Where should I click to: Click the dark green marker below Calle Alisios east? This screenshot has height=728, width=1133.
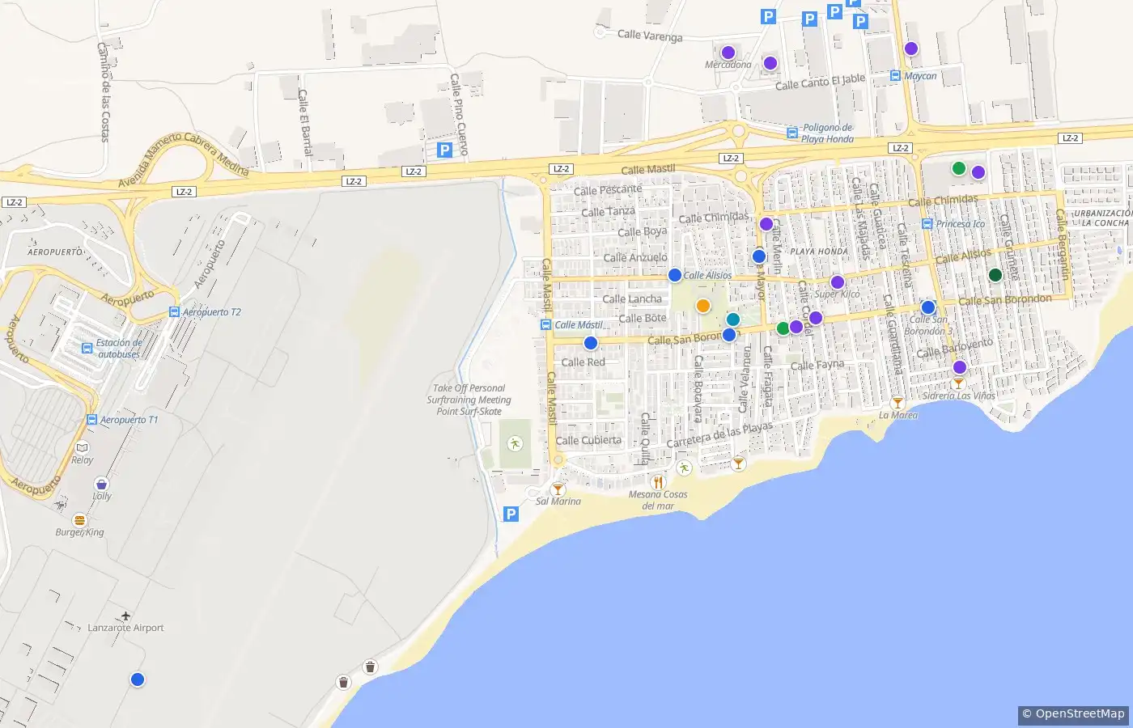996,275
